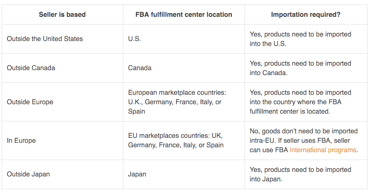Select the In Europe cell
The width and height of the screenshot is (370, 192).
(x=21, y=141)
